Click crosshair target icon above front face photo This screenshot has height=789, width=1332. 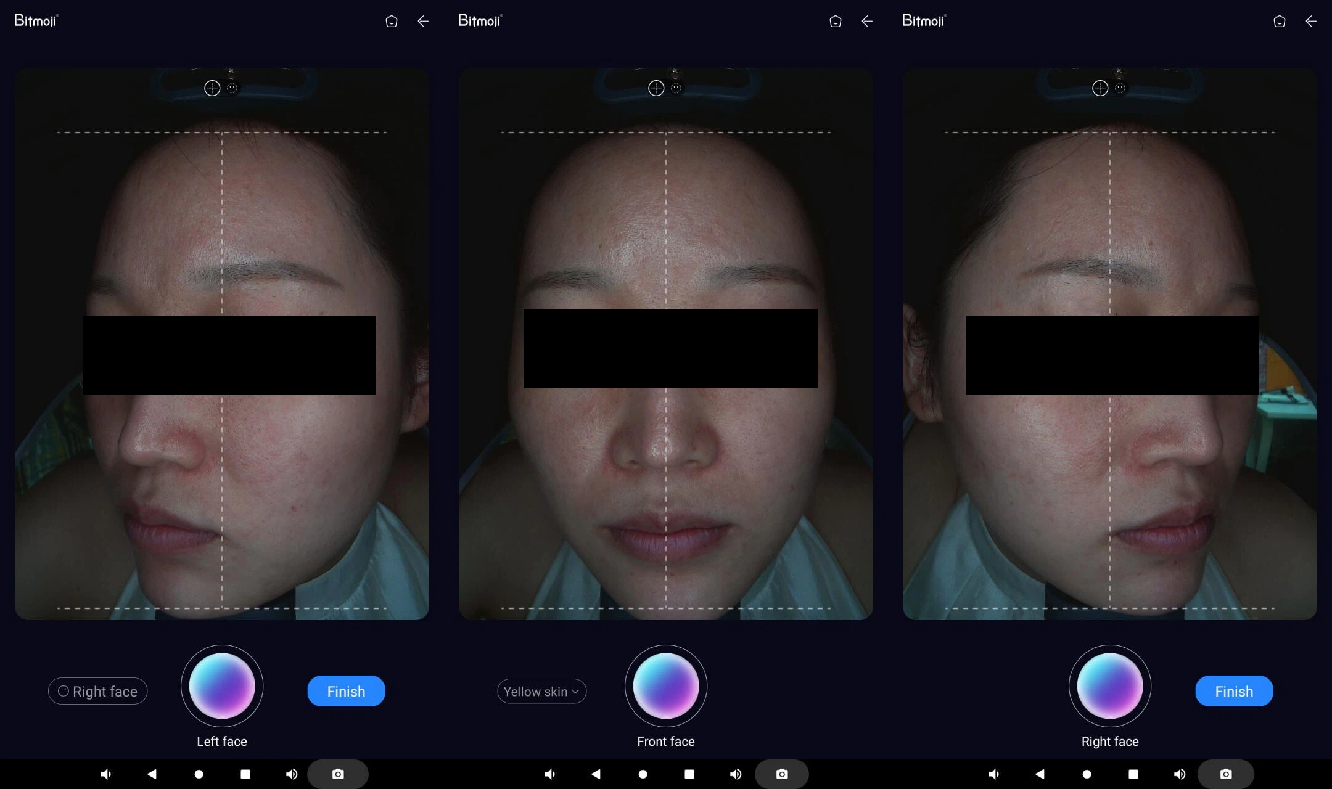tap(656, 88)
